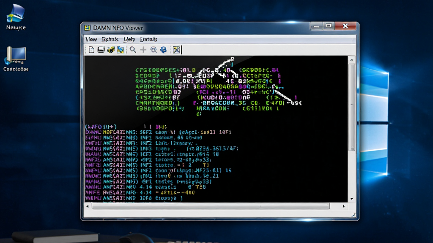Viewport: 433px width, 243px height.
Task: Open the Help menu
Action: click(129, 39)
